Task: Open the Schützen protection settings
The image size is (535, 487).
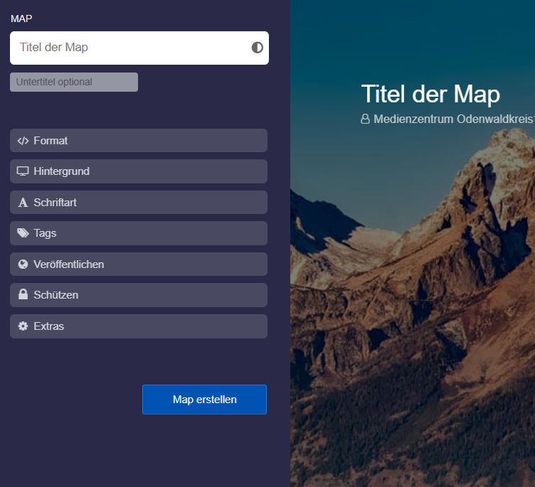Action: 139,295
